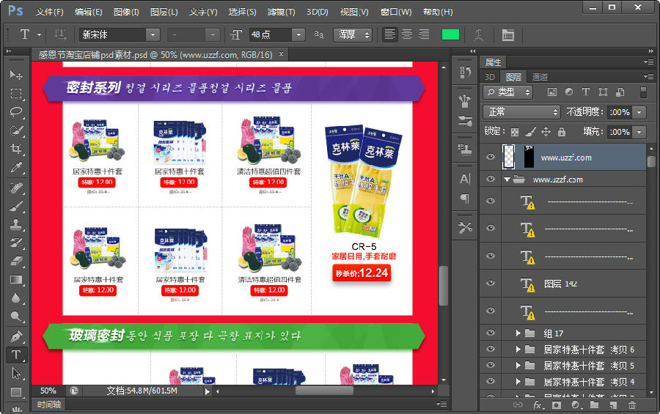Select the Lasso tool
Image resolution: width=660 pixels, height=414 pixels.
click(16, 112)
